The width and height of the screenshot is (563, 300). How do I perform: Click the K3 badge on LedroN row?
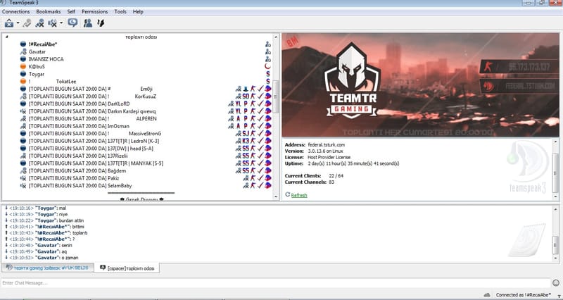coord(246,141)
